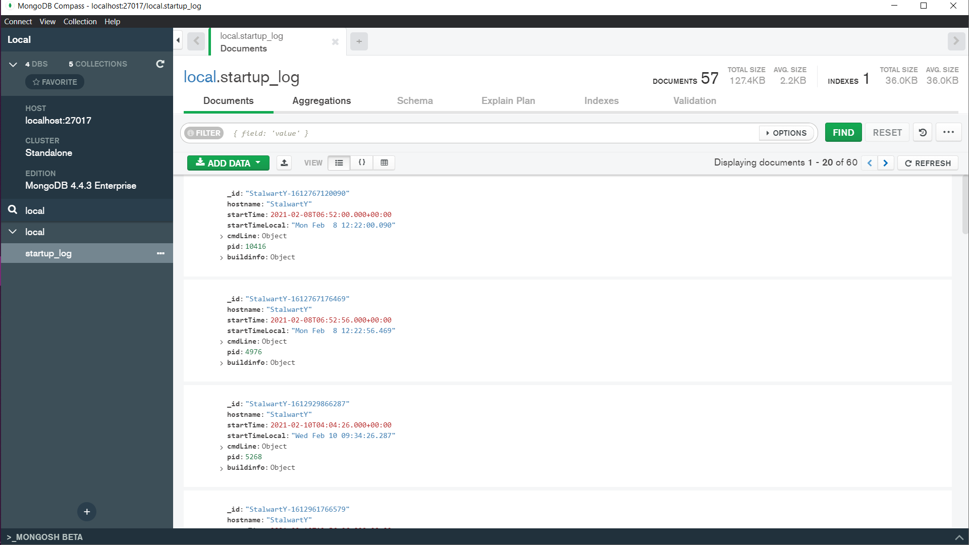Click the FILTER label badge
This screenshot has height=545, width=969.
click(x=204, y=133)
